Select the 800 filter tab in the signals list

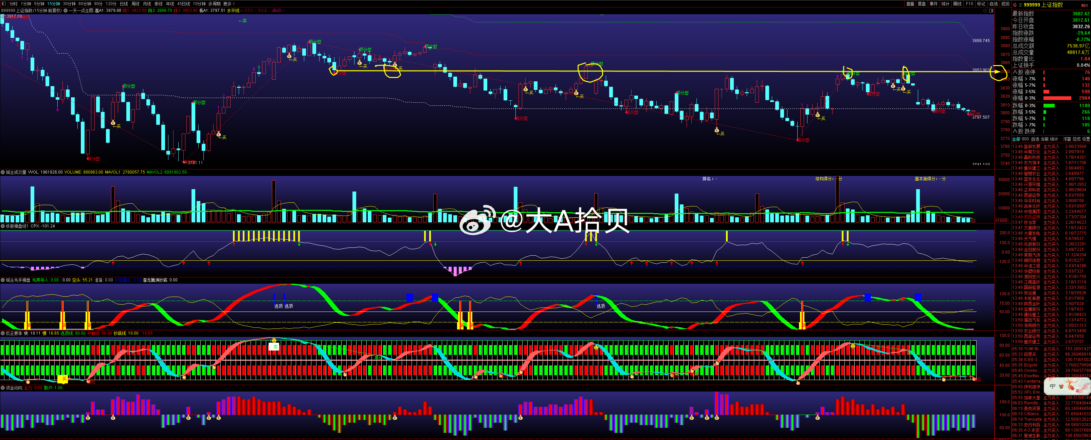coord(1025,139)
